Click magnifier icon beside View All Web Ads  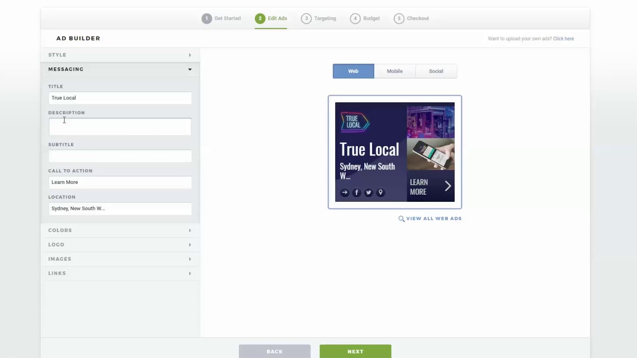[401, 218]
